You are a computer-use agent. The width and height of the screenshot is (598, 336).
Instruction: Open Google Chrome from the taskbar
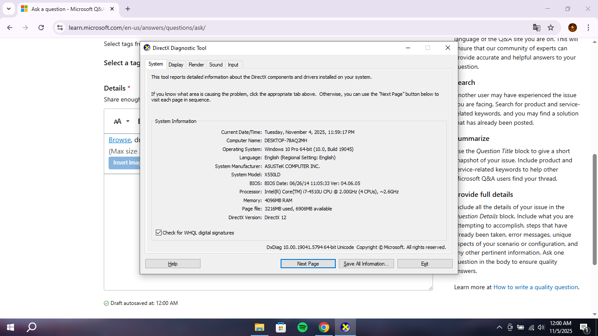click(x=324, y=327)
